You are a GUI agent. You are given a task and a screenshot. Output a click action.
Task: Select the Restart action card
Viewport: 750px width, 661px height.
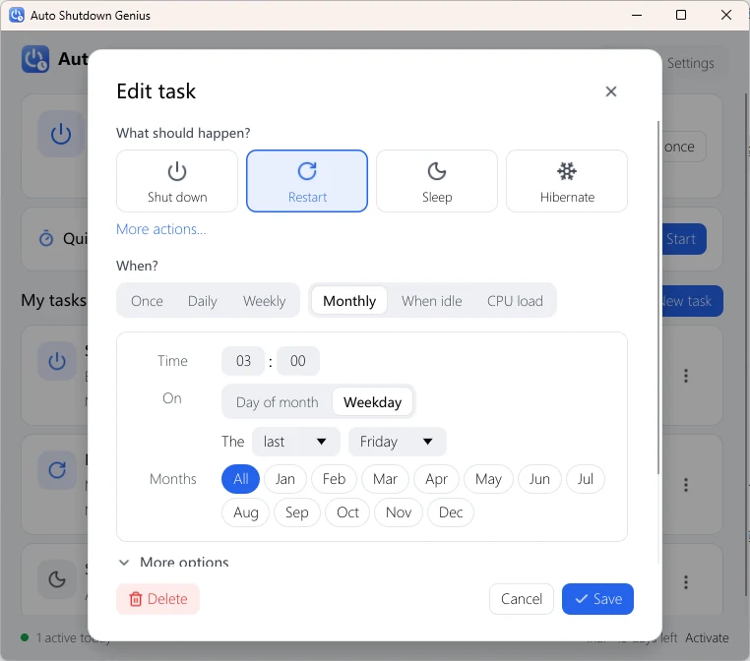pos(307,181)
